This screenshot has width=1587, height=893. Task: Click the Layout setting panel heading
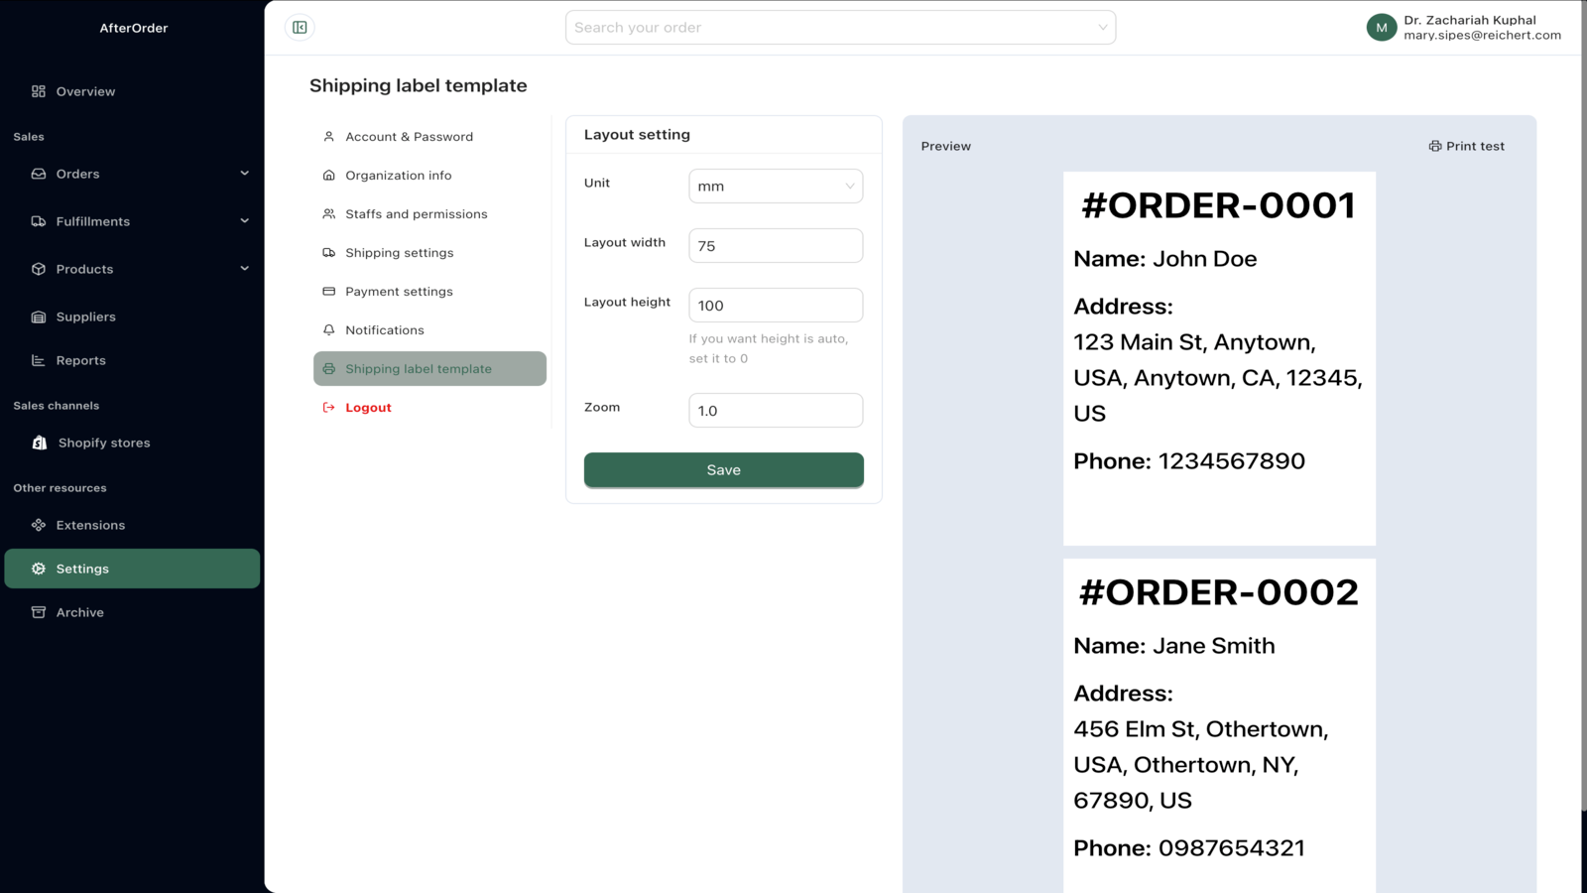click(637, 135)
